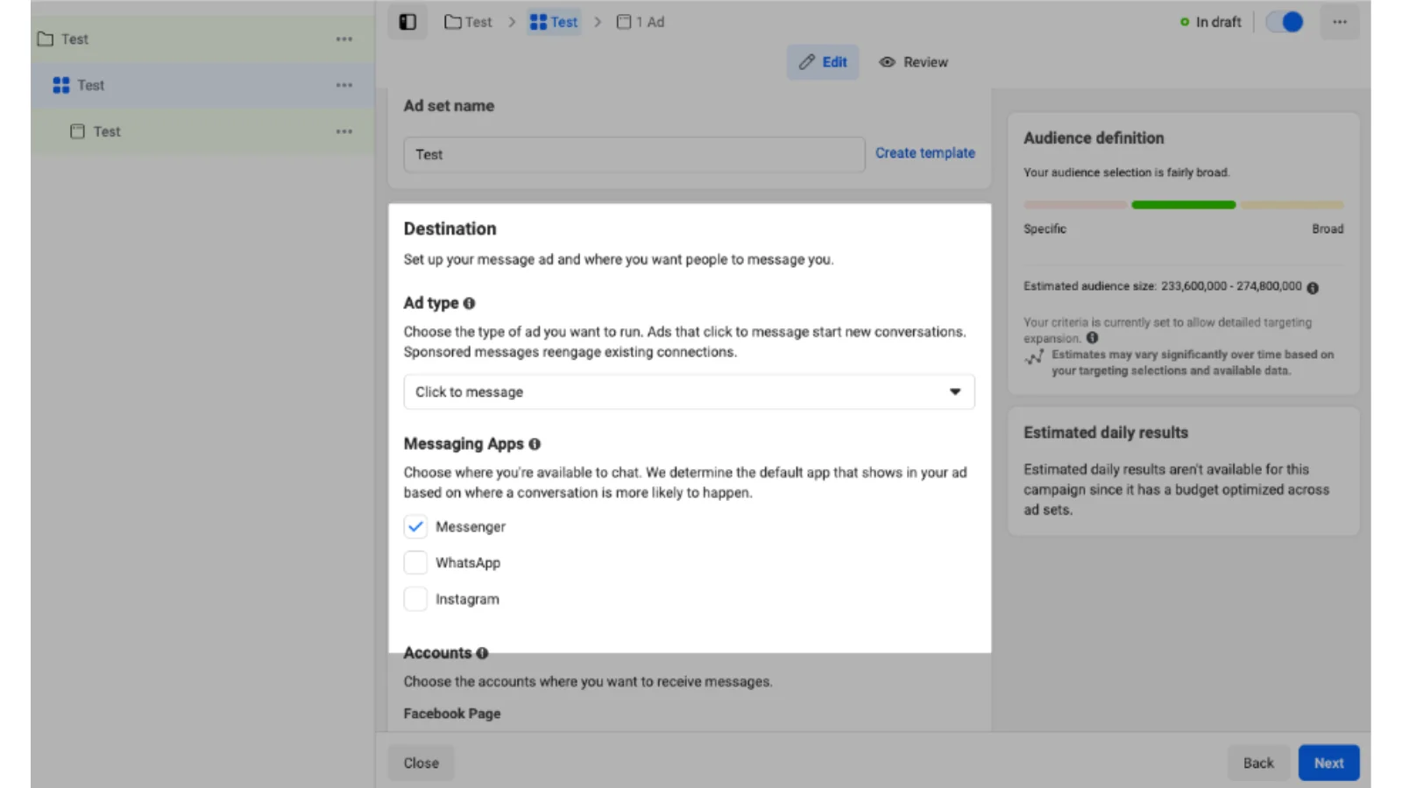1402x788 pixels.
Task: Enable the Instagram checkbox
Action: [415, 599]
